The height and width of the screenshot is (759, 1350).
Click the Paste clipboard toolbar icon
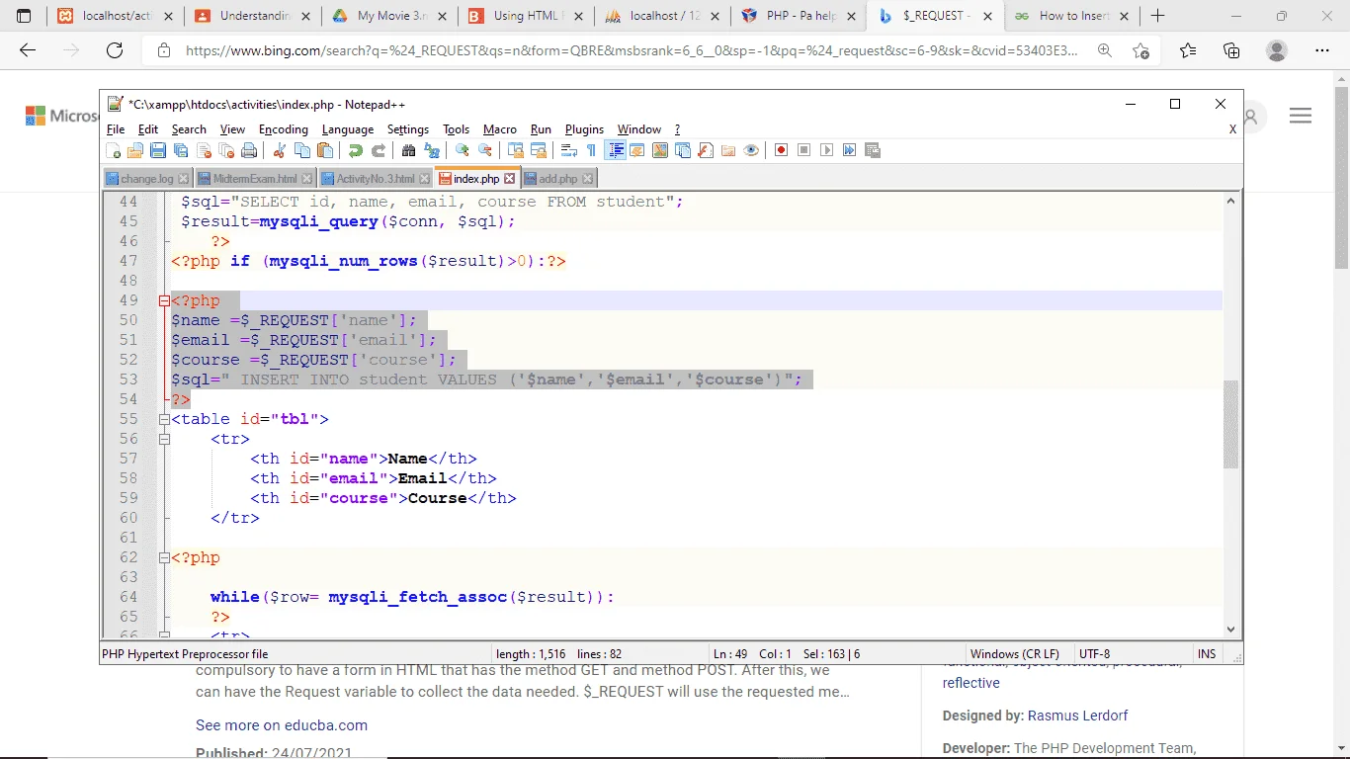325,150
